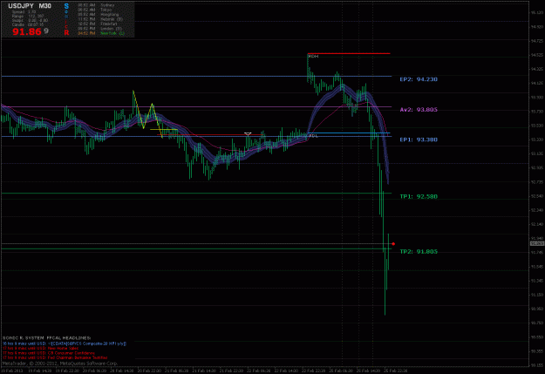Viewport: 545px width, 374px height.
Task: Click the Hongkong session clock row
Action: tap(99, 15)
